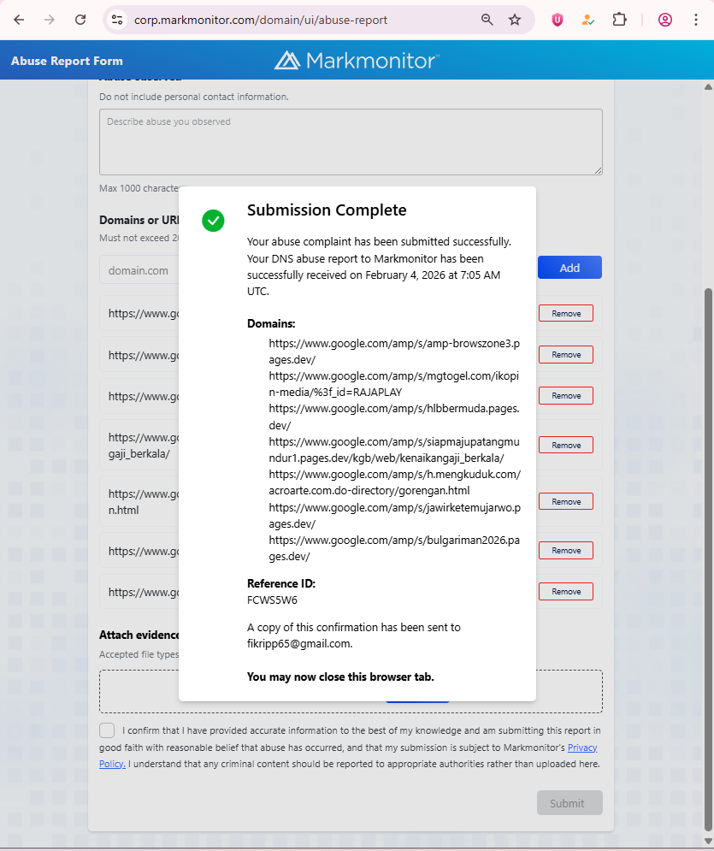
Task: View site information icon in address bar
Action: pyautogui.click(x=117, y=20)
